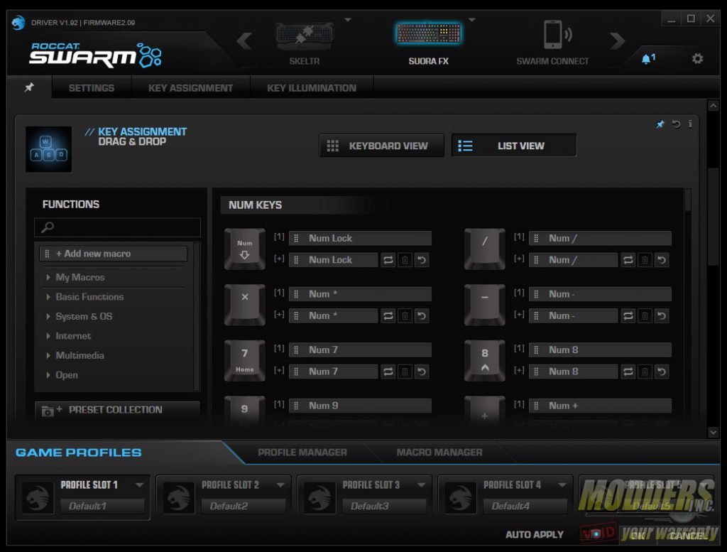Select the Num Lock key image
The image size is (727, 552).
(245, 249)
